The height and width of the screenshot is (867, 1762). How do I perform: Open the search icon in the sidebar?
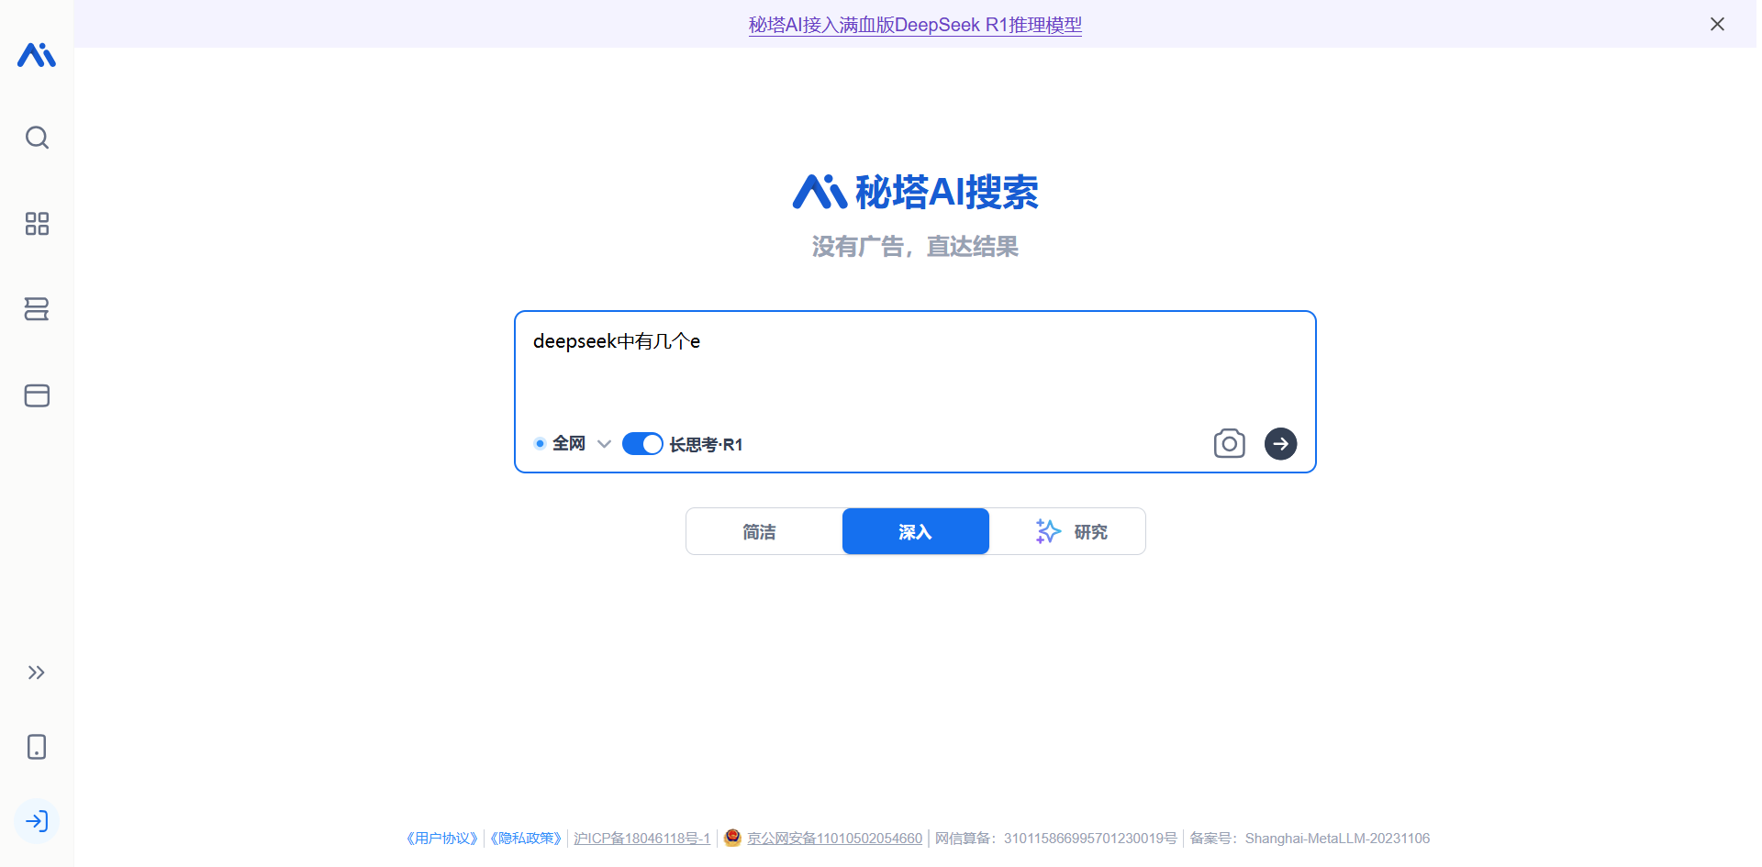pyautogui.click(x=37, y=138)
